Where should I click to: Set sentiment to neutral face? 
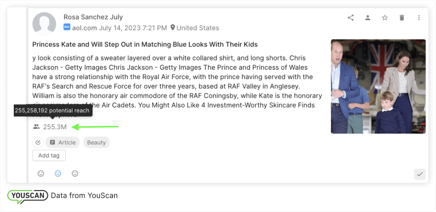click(x=58, y=174)
